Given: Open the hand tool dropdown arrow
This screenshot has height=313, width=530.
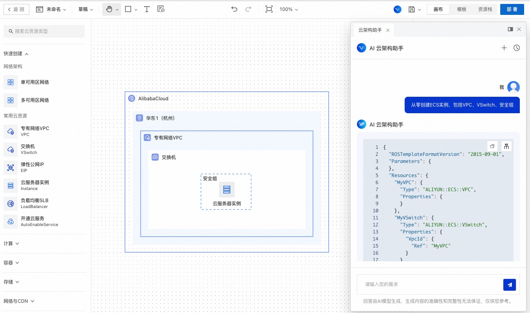Looking at the screenshot, I should (117, 9).
